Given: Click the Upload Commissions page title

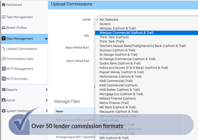Looking at the screenshot, I should pos(72,4).
